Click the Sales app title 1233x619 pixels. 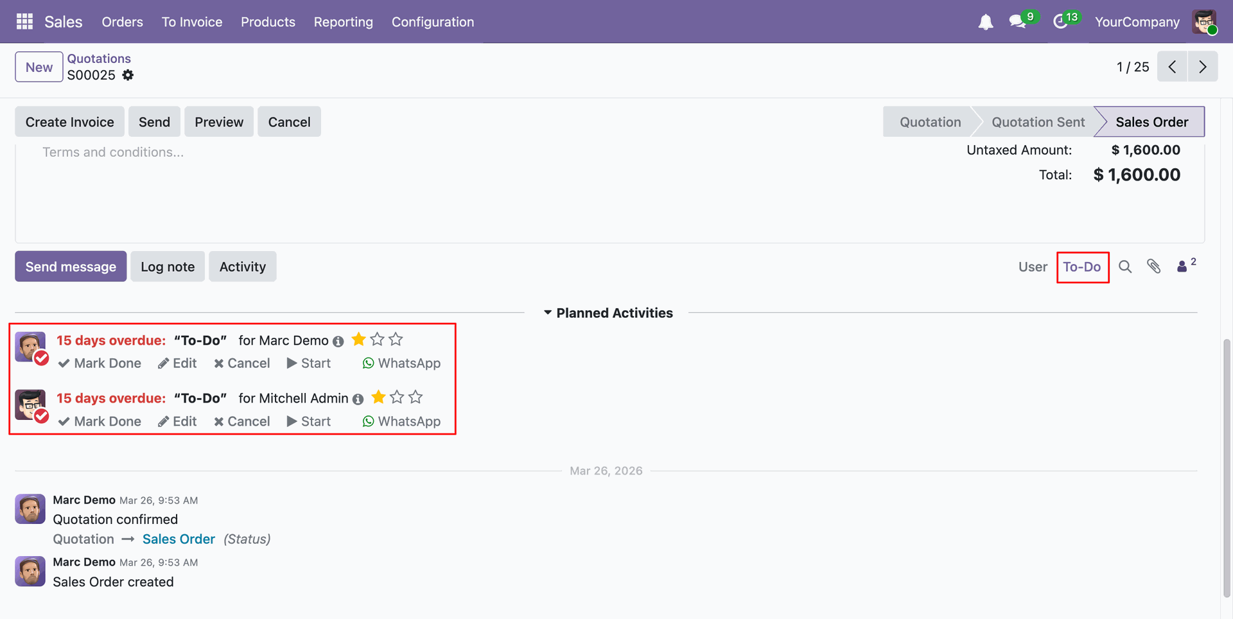64,22
